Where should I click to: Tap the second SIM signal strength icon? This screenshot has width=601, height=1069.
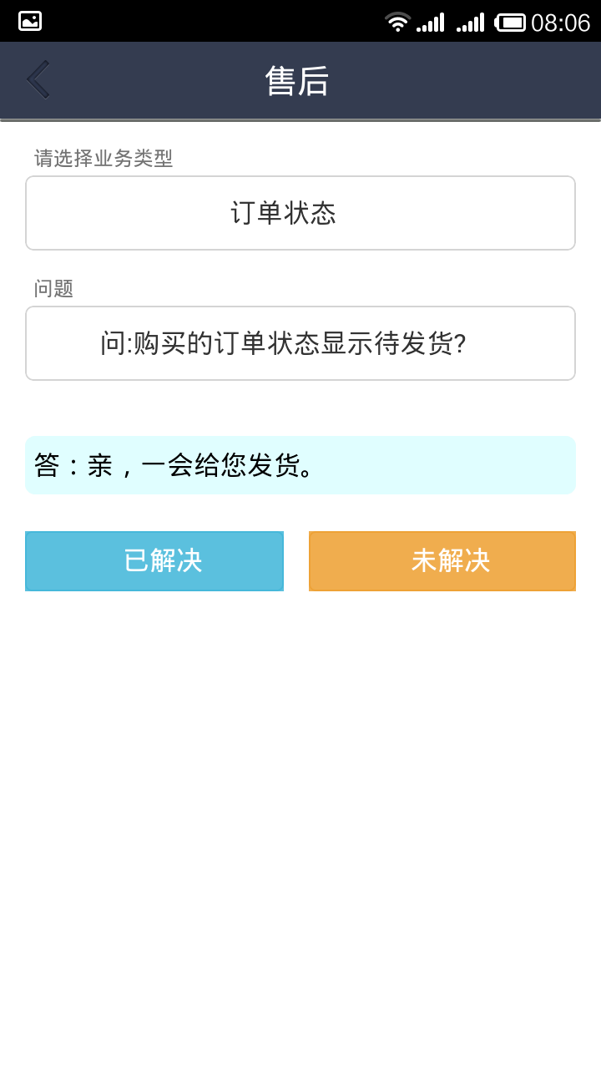[x=471, y=23]
